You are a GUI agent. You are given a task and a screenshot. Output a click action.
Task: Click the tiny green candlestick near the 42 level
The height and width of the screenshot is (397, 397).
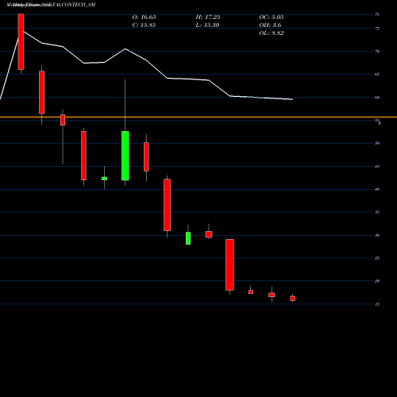104,179
